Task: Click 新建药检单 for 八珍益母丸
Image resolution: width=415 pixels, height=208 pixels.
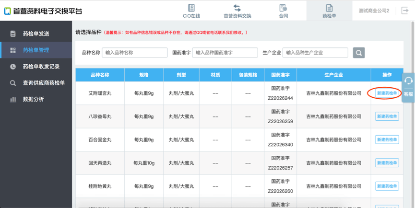Action: coord(387,116)
